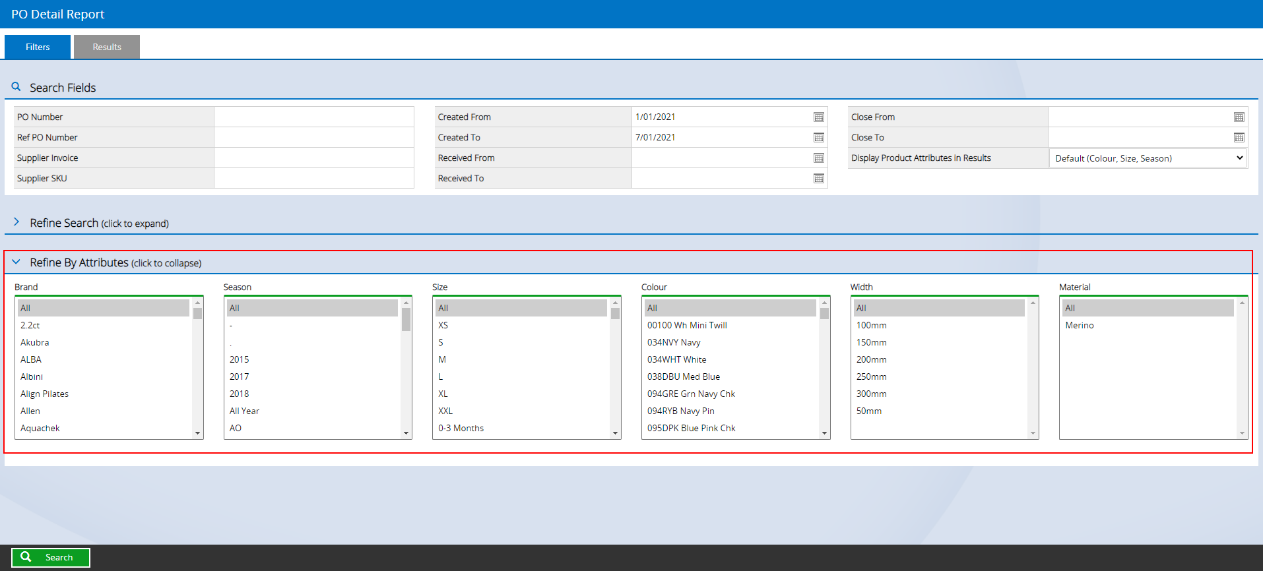Click up arrow of Colour list scrollbar
This screenshot has height=571, width=1263.
pyautogui.click(x=824, y=303)
